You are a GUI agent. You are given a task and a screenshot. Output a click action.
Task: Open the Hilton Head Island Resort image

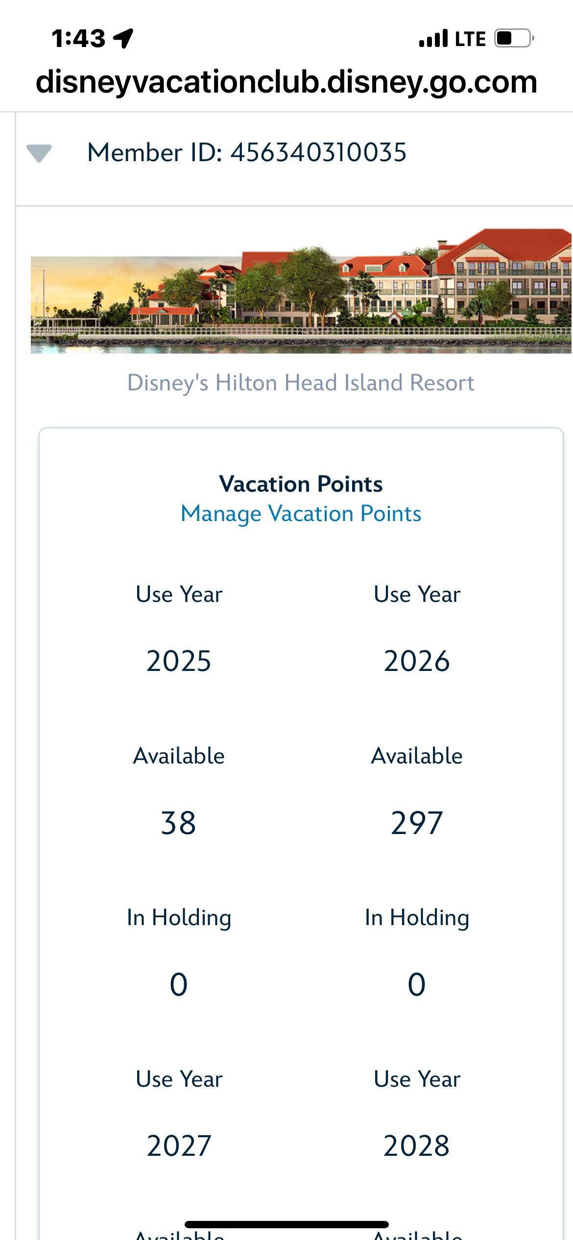tap(301, 291)
